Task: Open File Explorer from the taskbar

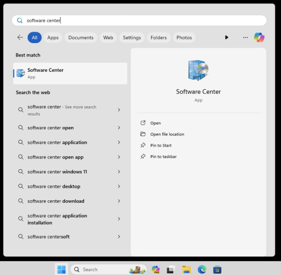Action: click(186, 269)
